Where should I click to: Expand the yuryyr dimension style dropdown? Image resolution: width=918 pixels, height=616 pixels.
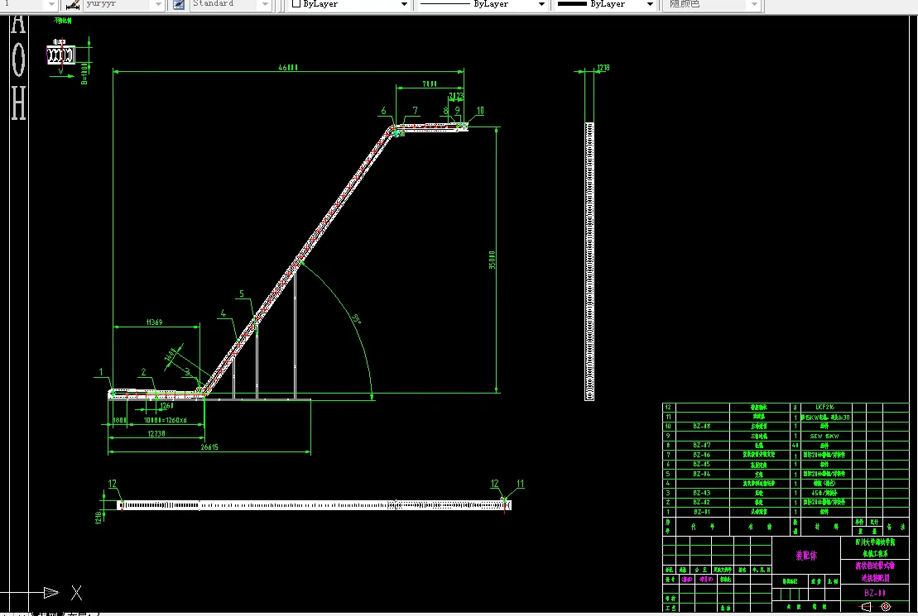158,5
